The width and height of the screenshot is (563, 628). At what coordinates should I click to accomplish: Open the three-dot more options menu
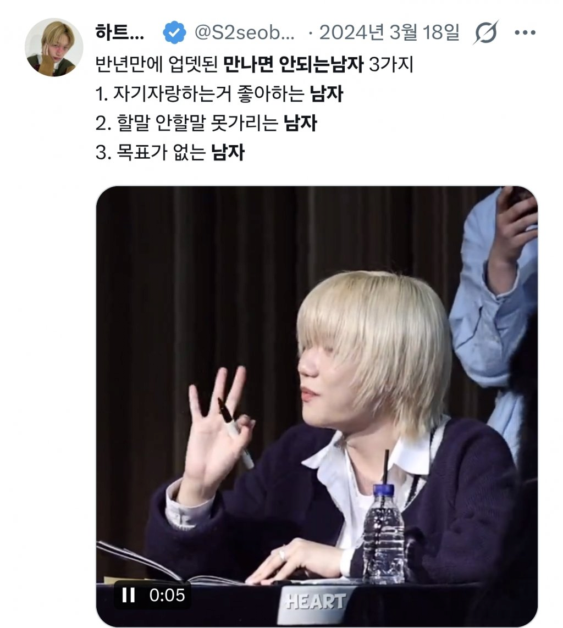point(525,32)
